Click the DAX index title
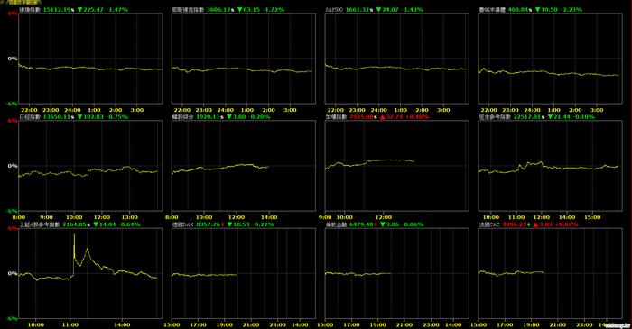 point(182,224)
